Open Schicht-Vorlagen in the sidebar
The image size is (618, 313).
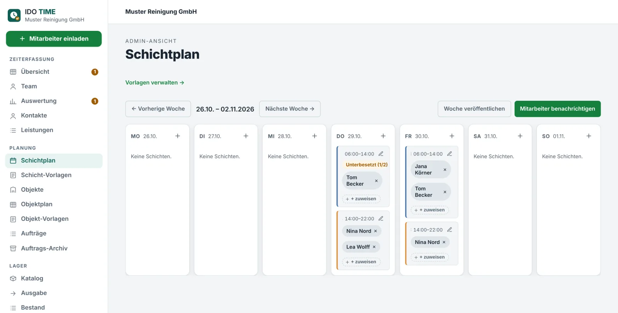click(x=54, y=175)
